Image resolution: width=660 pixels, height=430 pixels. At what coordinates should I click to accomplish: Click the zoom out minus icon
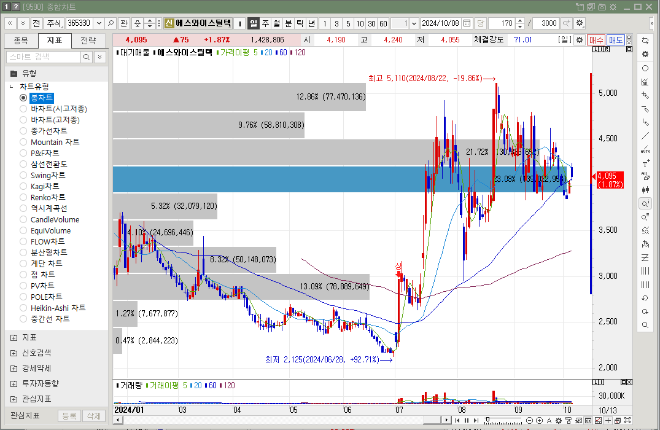[x=529, y=420]
